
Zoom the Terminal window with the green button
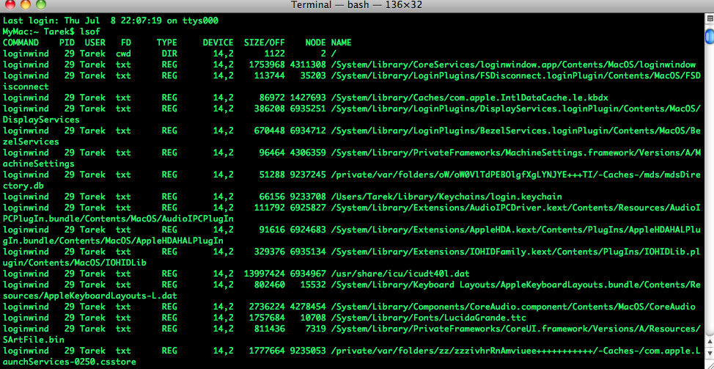43,5
